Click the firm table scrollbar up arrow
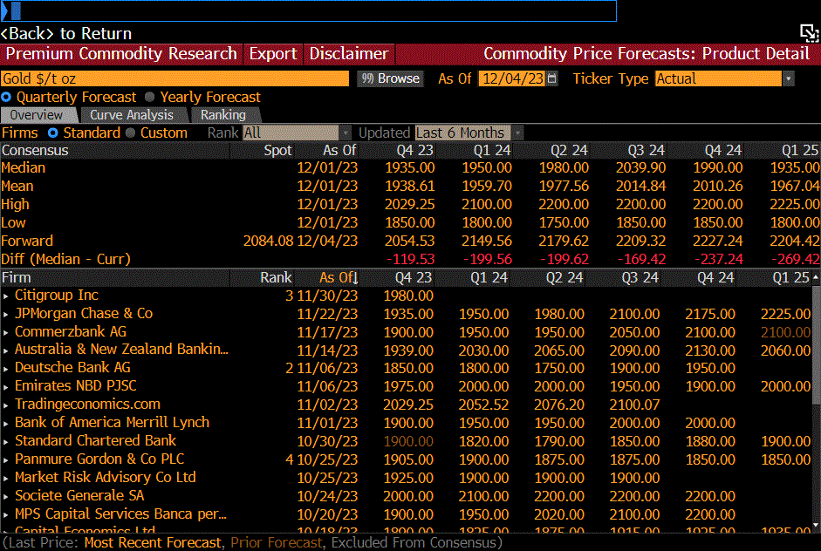Viewport: 821px width, 551px height. tap(816, 277)
